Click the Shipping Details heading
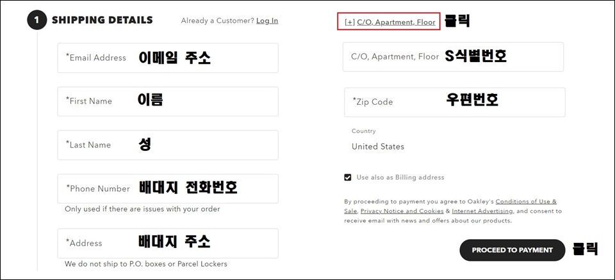The image size is (615, 280). click(102, 20)
